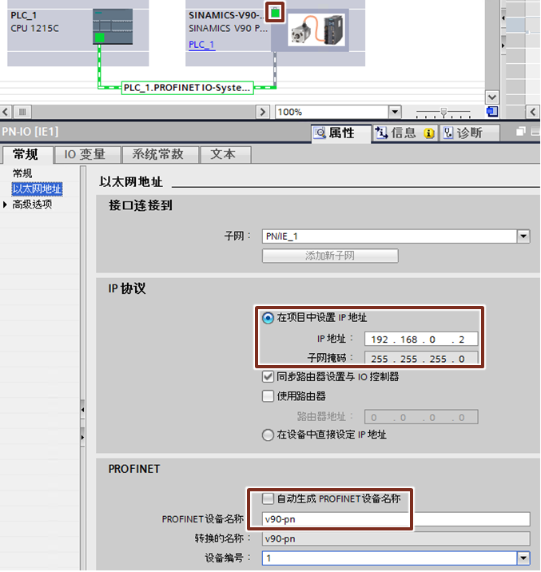Open the zoom level 100% dropdown

[x=394, y=112]
